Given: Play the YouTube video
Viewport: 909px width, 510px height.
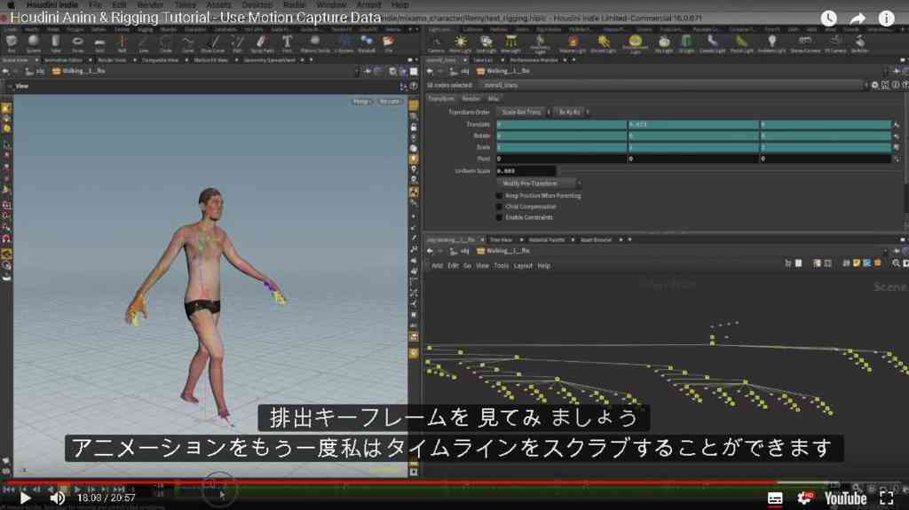Looking at the screenshot, I should pos(25,498).
